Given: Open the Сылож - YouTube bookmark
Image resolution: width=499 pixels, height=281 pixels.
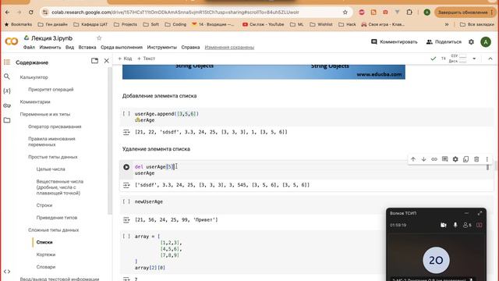Looking at the screenshot, I should (264, 24).
